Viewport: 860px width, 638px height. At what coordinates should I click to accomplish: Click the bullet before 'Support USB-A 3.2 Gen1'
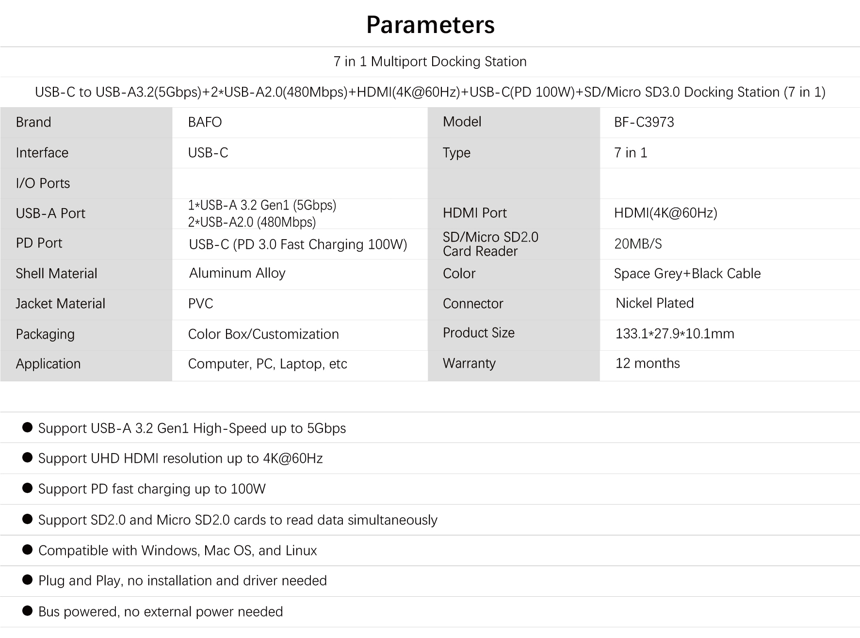click(28, 427)
